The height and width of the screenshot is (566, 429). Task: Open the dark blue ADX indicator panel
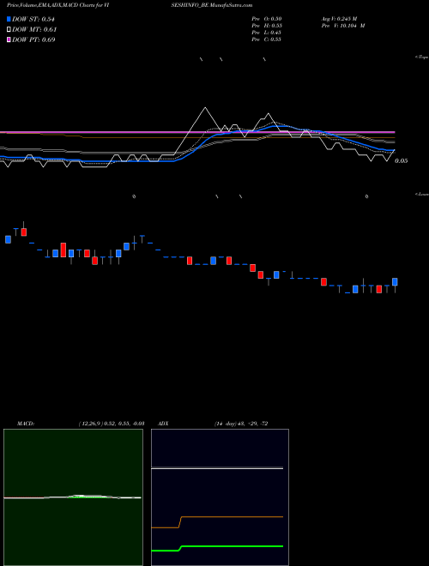[x=220, y=497]
